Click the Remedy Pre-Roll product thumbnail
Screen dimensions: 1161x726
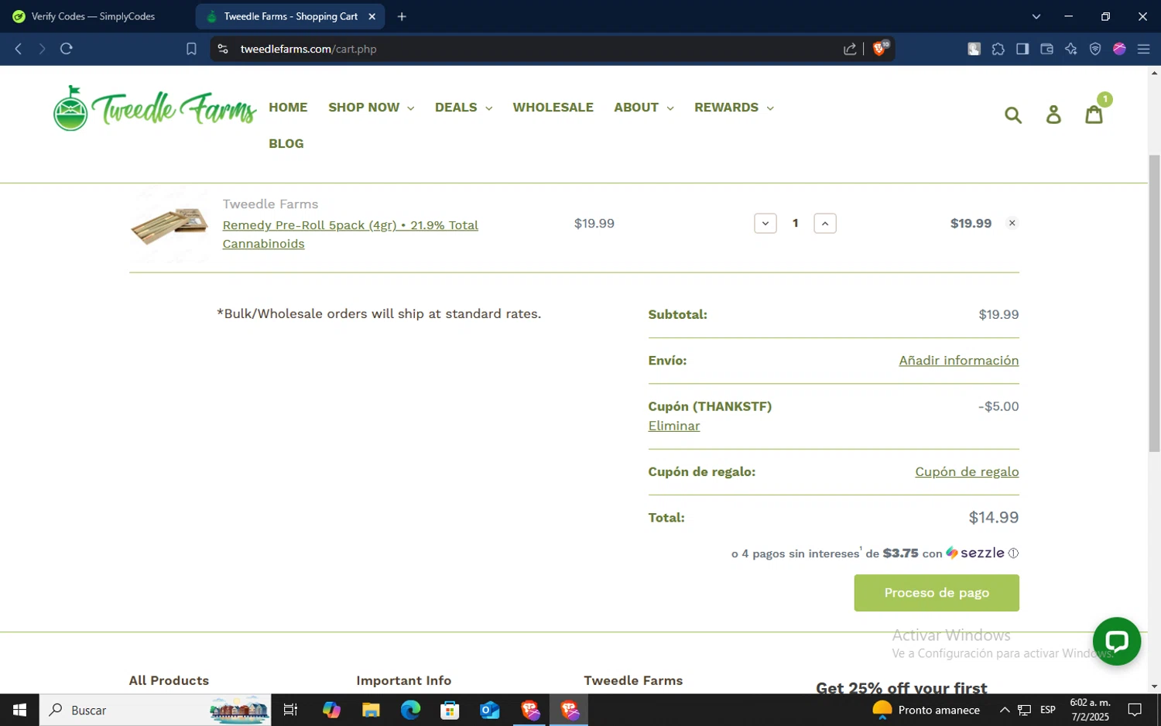point(170,224)
